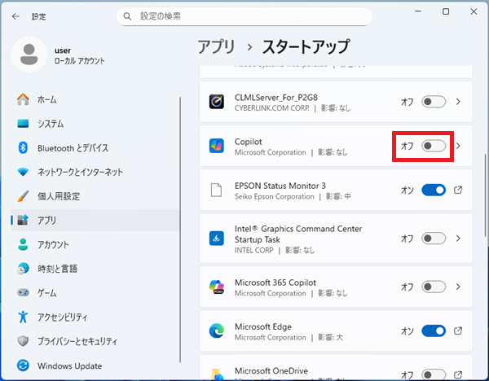This screenshot has height=381, width=489.
Task: Enable the Intel Graphics Command Center toggle
Action: pos(434,239)
